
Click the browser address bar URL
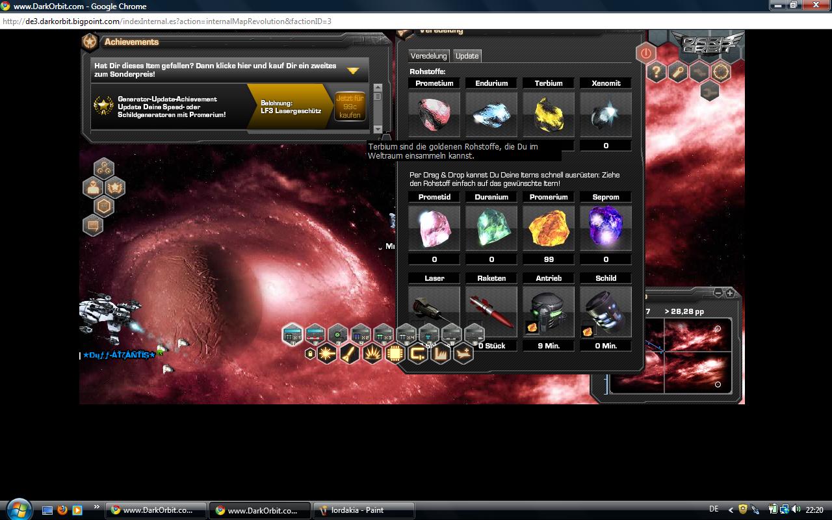click(x=167, y=21)
